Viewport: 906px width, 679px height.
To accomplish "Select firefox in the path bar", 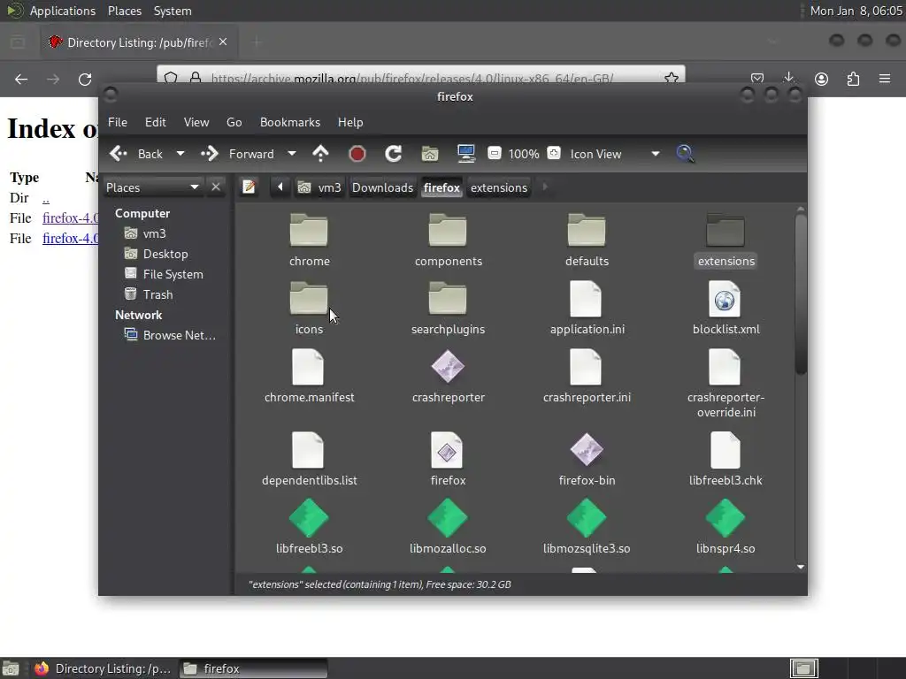I will point(441,187).
